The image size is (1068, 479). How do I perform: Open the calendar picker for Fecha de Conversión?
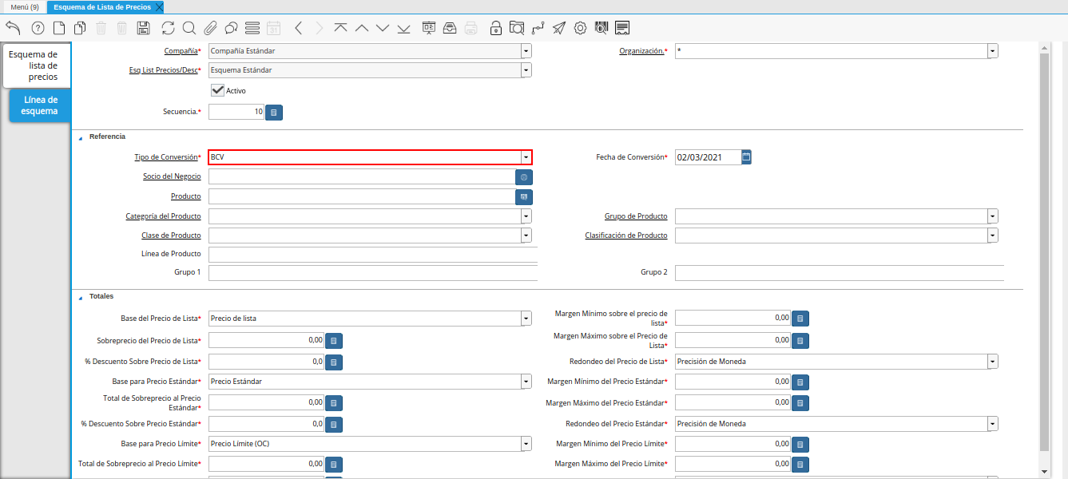pyautogui.click(x=746, y=157)
